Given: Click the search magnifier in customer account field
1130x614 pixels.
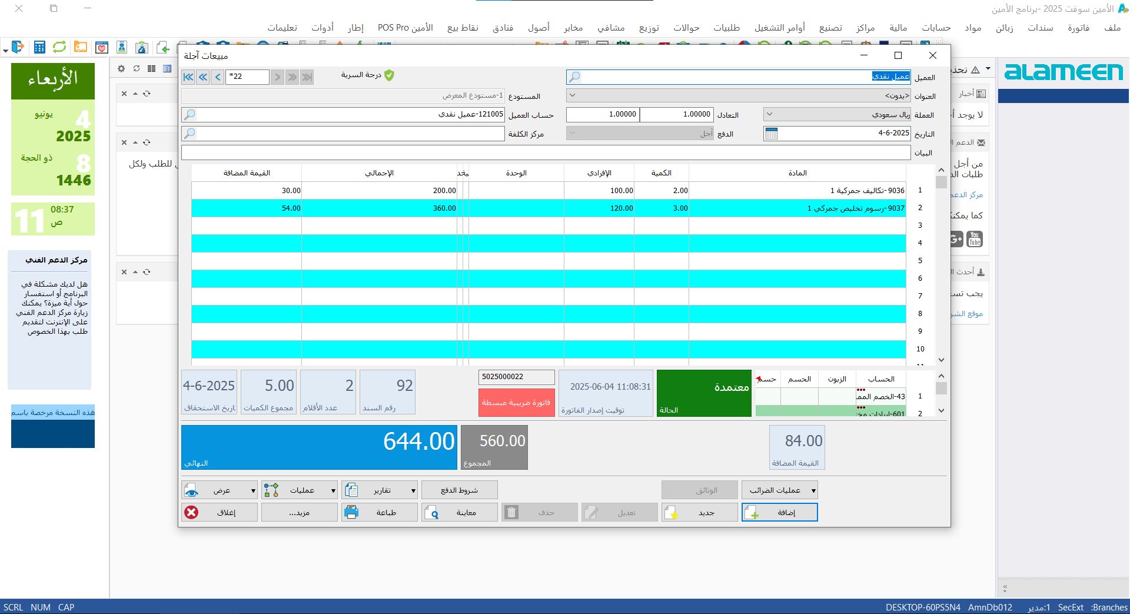Looking at the screenshot, I should [x=190, y=115].
